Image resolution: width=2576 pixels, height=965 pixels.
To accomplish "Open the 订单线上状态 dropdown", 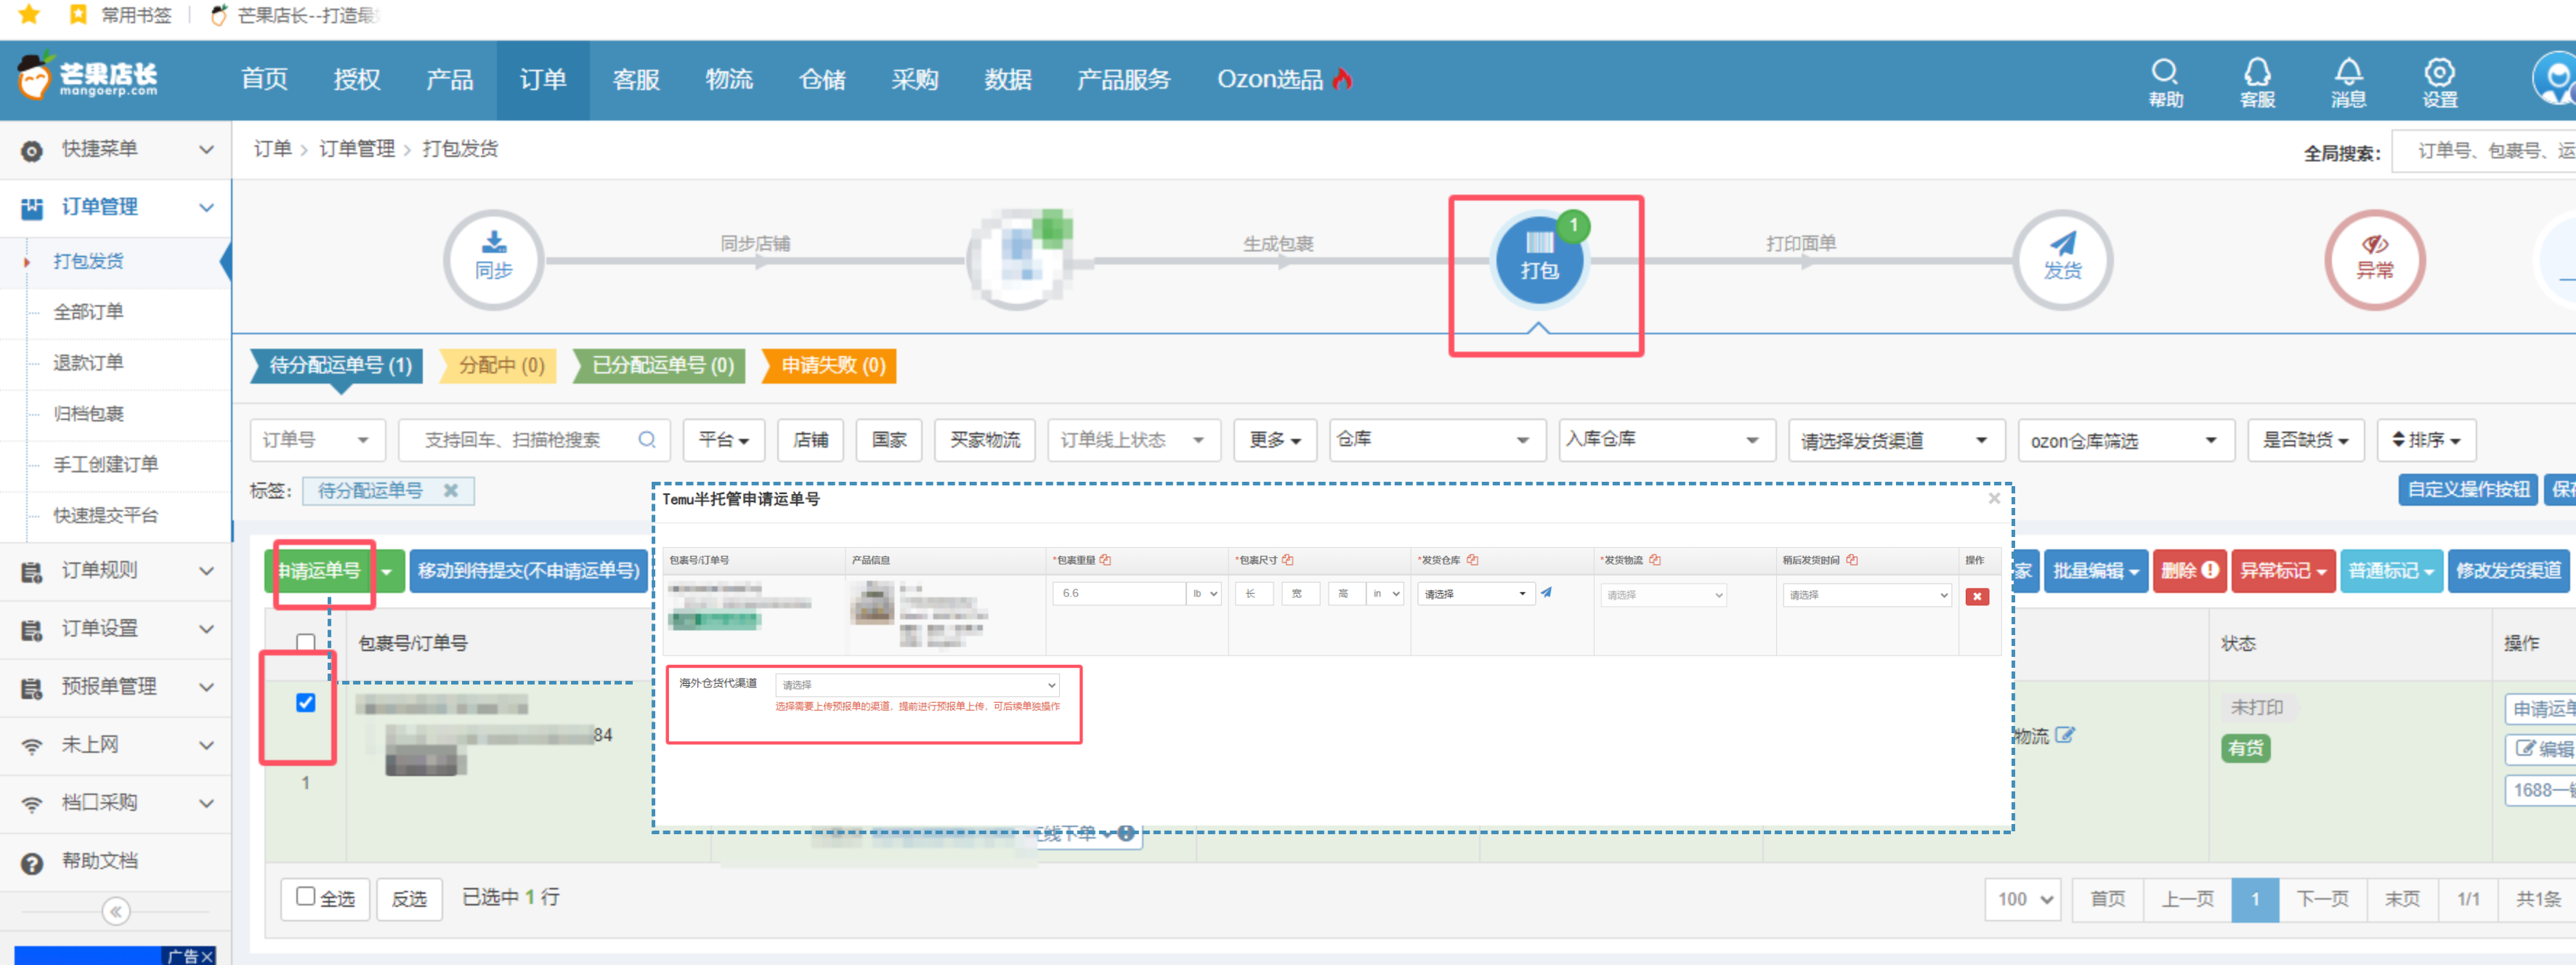I will click(x=1134, y=440).
